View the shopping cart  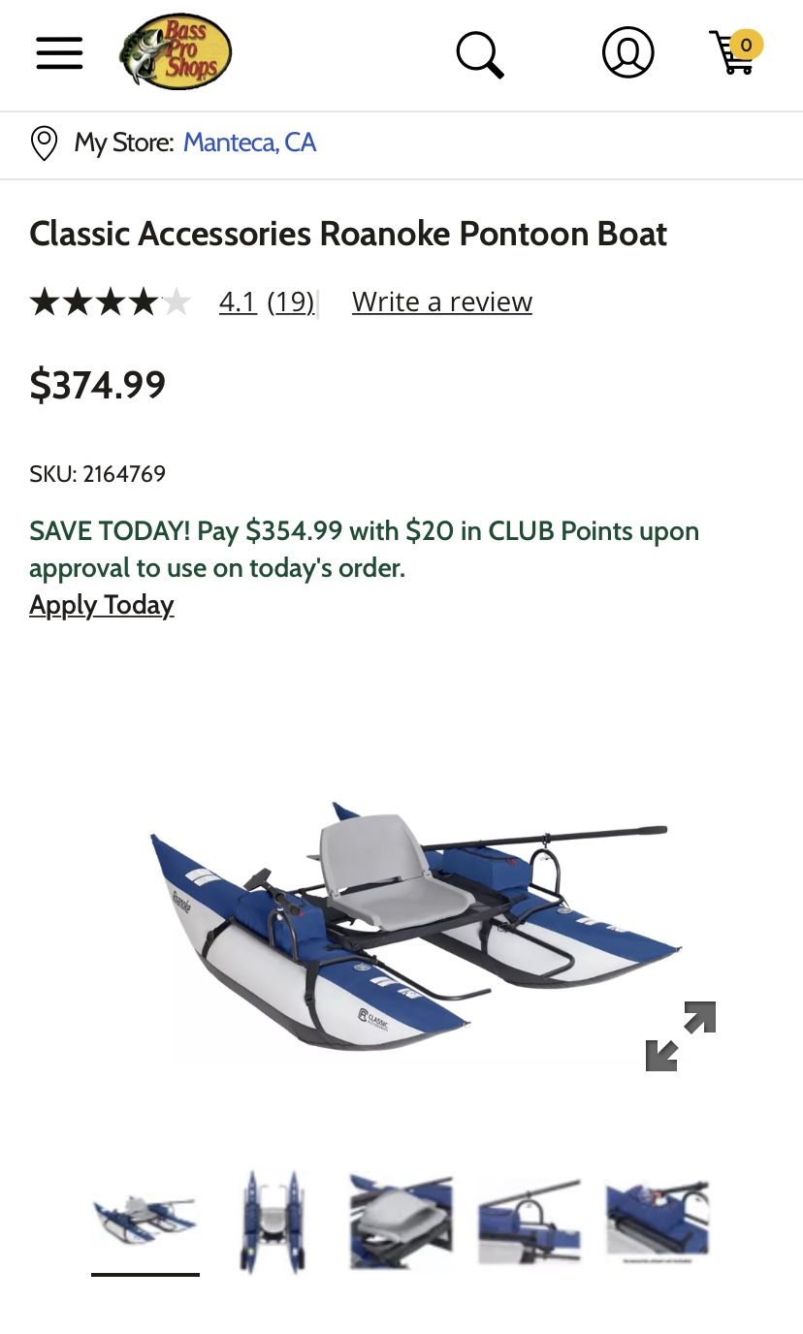(734, 55)
